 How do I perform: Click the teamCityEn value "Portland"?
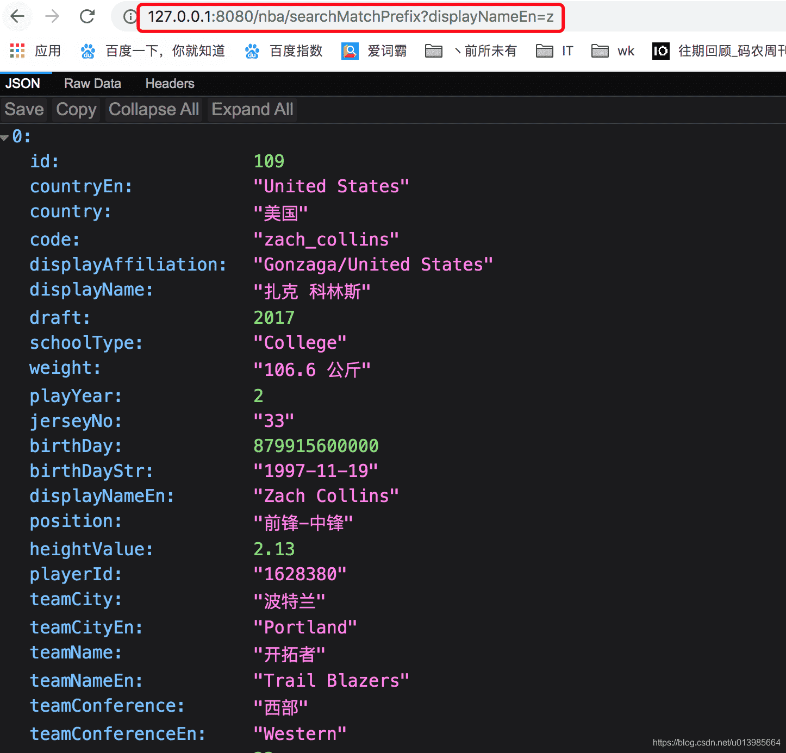click(305, 627)
